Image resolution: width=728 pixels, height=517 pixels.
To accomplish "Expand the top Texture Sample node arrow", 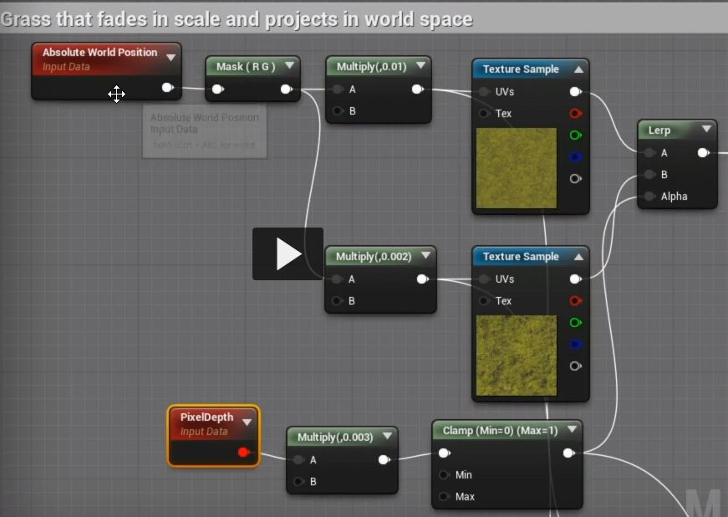I will click(x=578, y=69).
